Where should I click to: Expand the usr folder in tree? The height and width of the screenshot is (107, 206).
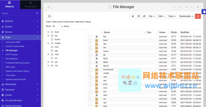point(48,62)
